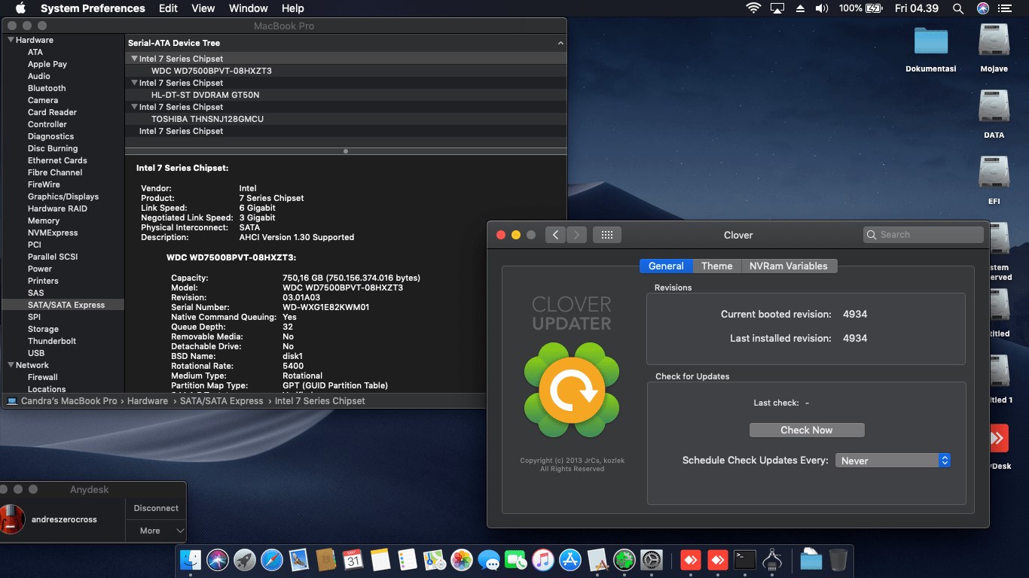Open the FaceTime app in Dock

point(516,560)
